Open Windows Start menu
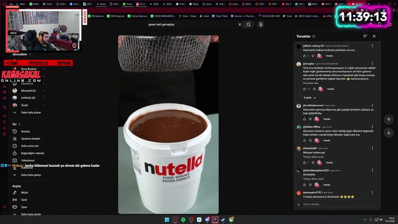 tap(167, 220)
